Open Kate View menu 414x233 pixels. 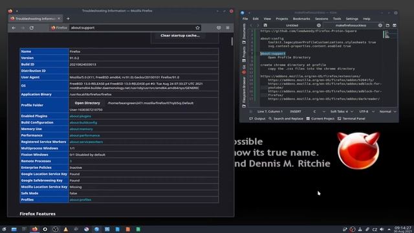pos(267,19)
